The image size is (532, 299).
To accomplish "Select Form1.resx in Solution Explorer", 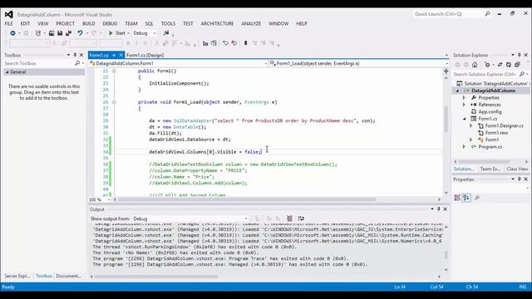I will tap(496, 133).
